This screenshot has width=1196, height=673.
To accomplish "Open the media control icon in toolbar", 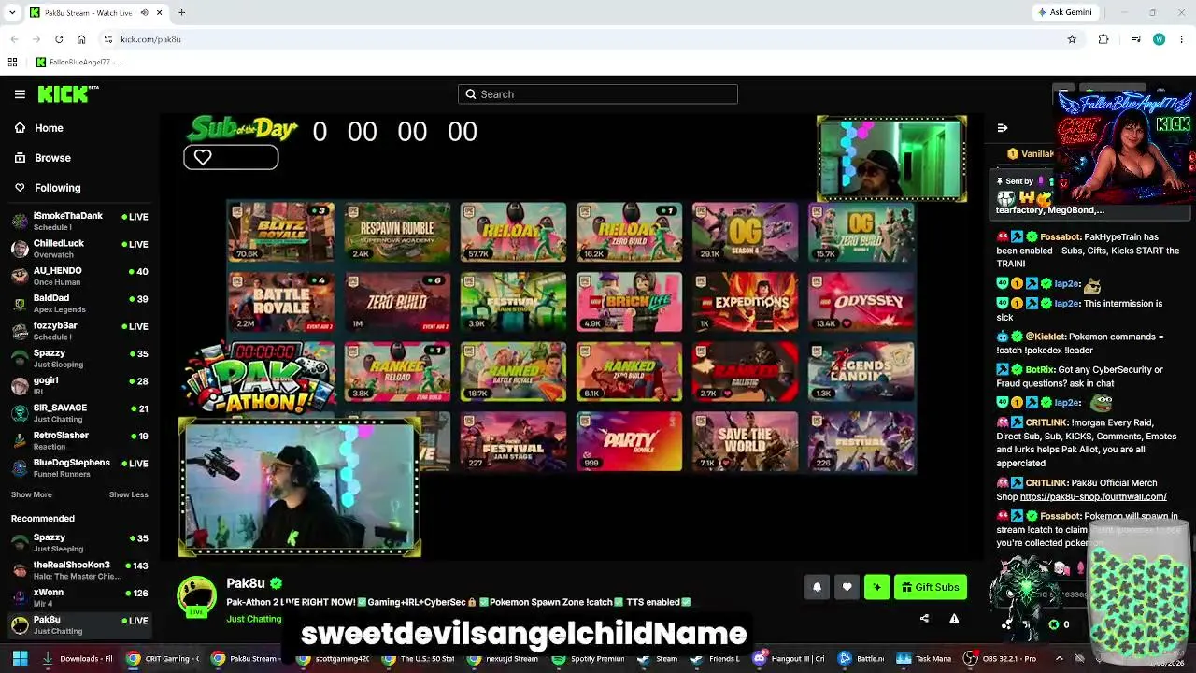I will [x=1136, y=39].
